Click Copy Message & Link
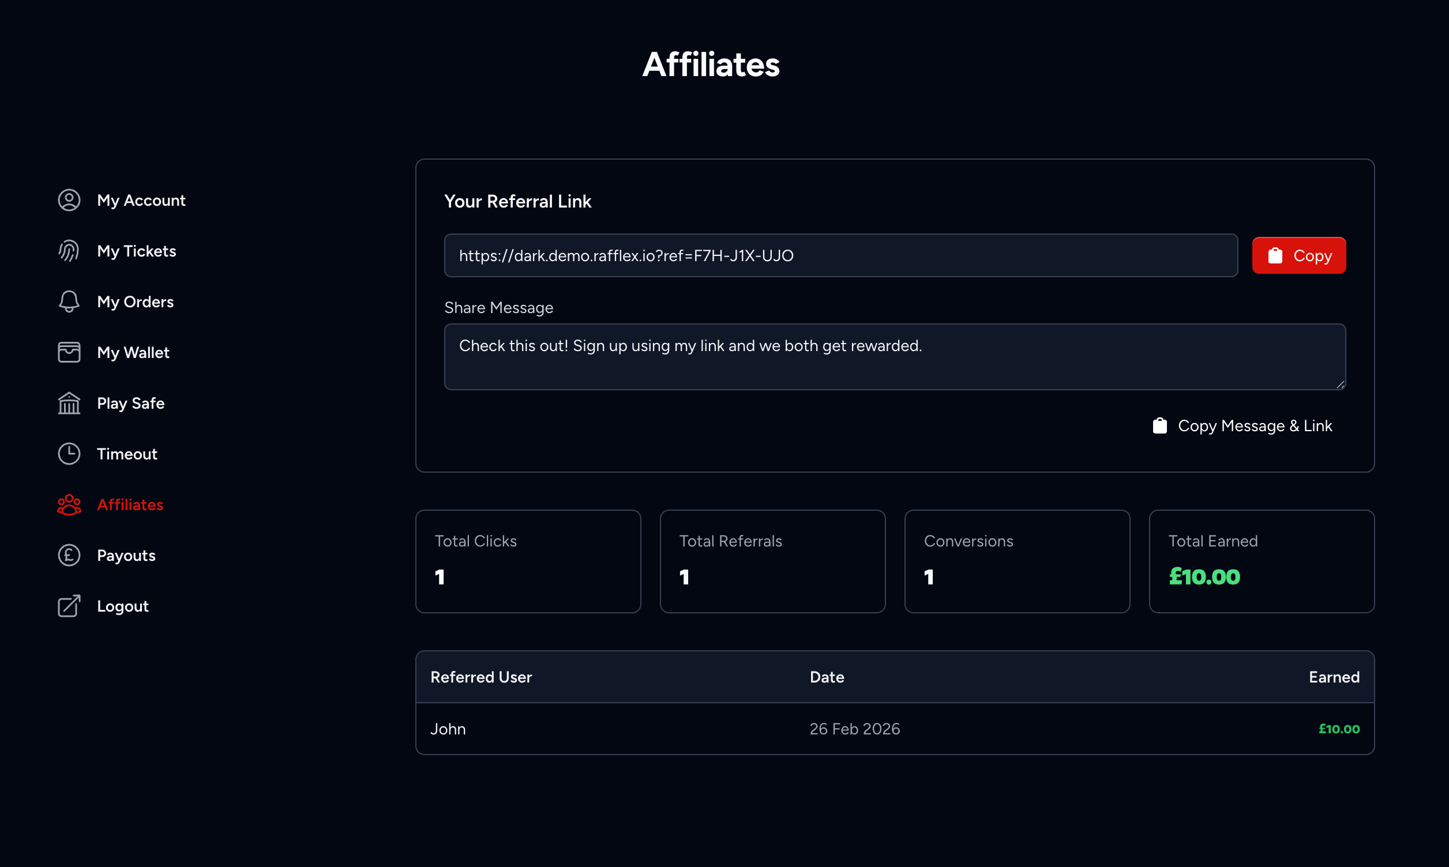This screenshot has width=1449, height=867. (x=1255, y=425)
